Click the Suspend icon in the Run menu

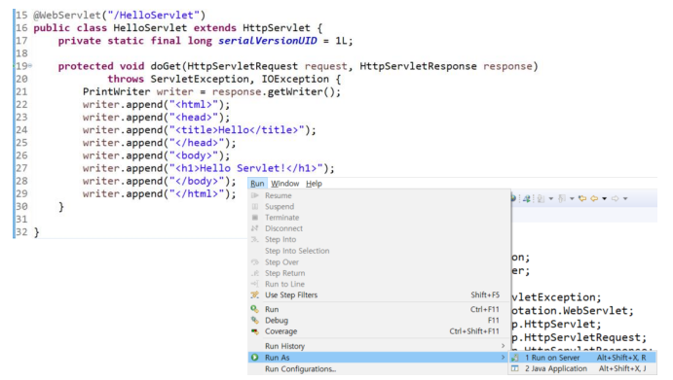tap(255, 206)
